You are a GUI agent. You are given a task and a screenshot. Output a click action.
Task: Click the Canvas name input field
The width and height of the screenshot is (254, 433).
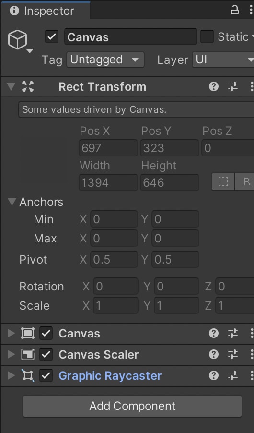coord(131,37)
